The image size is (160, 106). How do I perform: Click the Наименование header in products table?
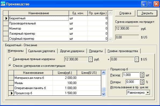[x=39, y=13]
